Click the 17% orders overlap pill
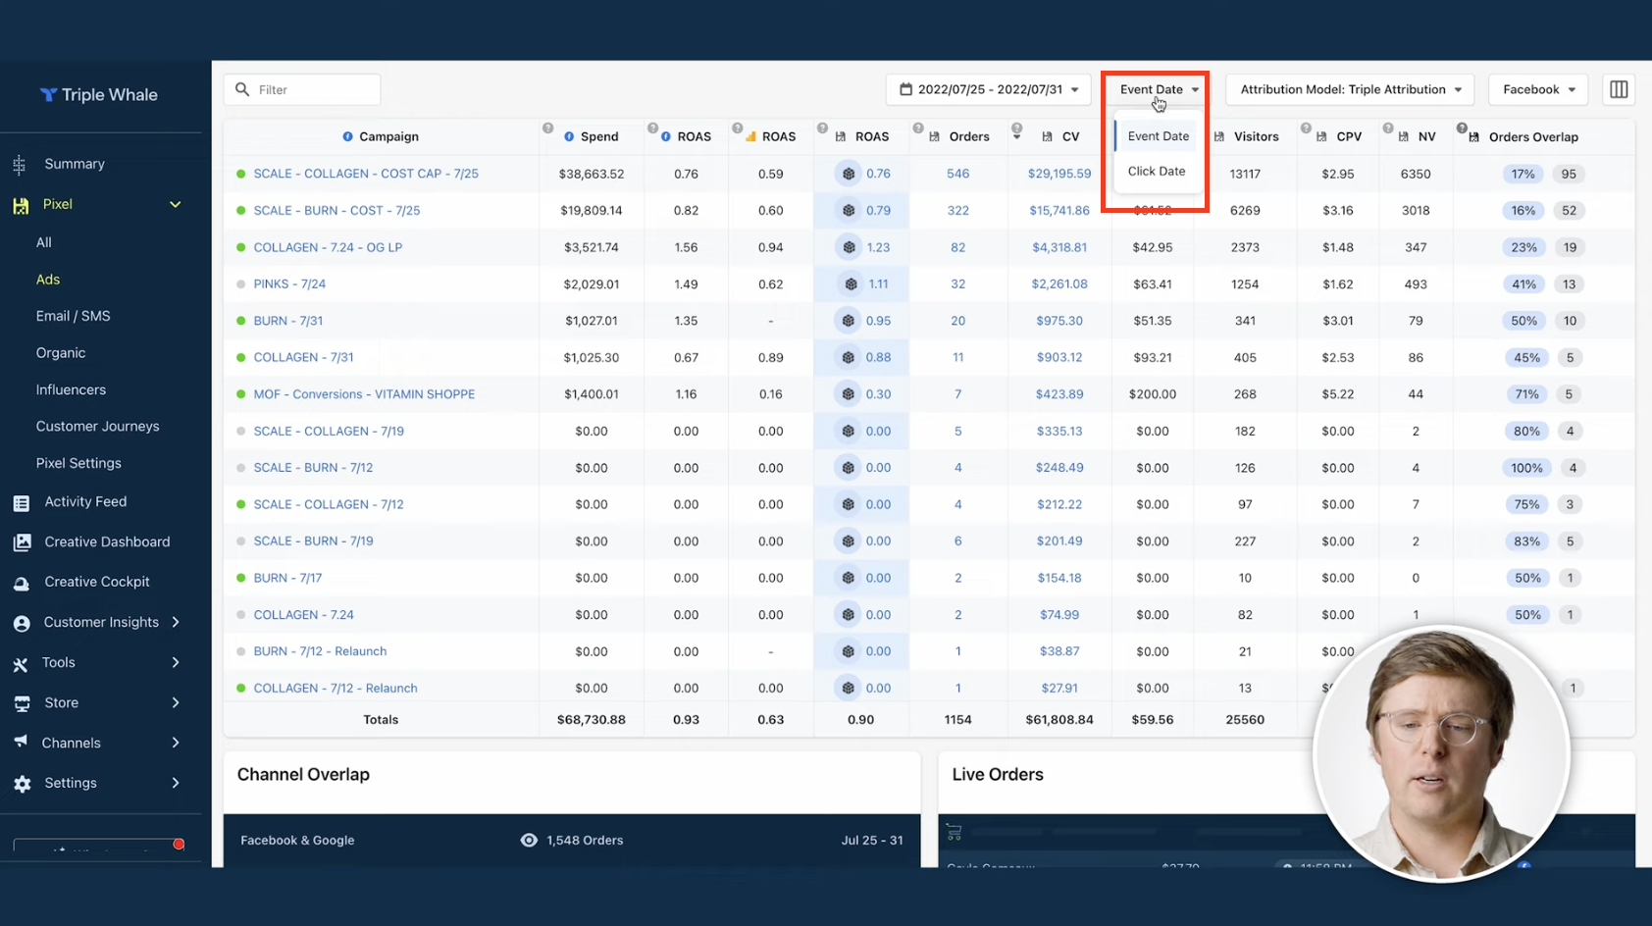 tap(1523, 174)
